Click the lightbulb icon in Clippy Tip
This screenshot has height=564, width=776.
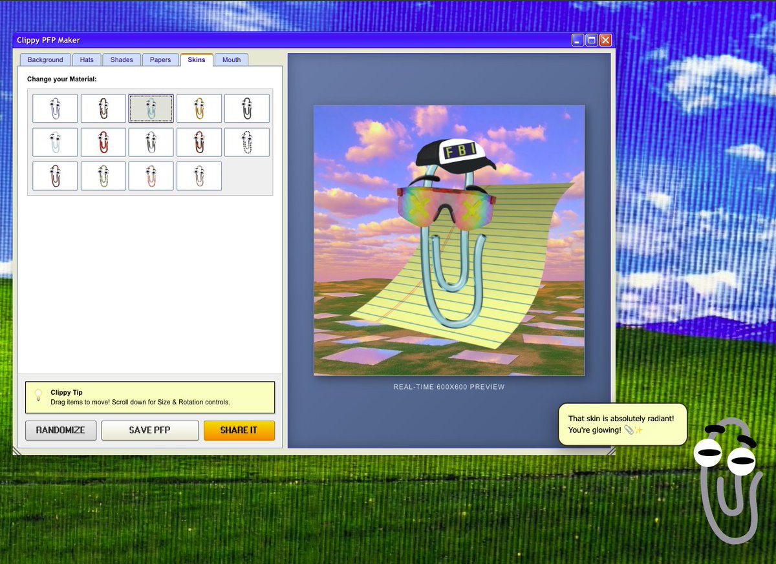(38, 395)
